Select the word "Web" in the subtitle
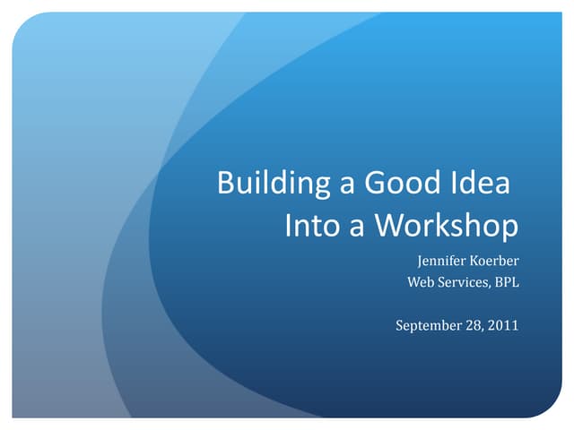The height and width of the screenshot is (430, 574). 422,283
